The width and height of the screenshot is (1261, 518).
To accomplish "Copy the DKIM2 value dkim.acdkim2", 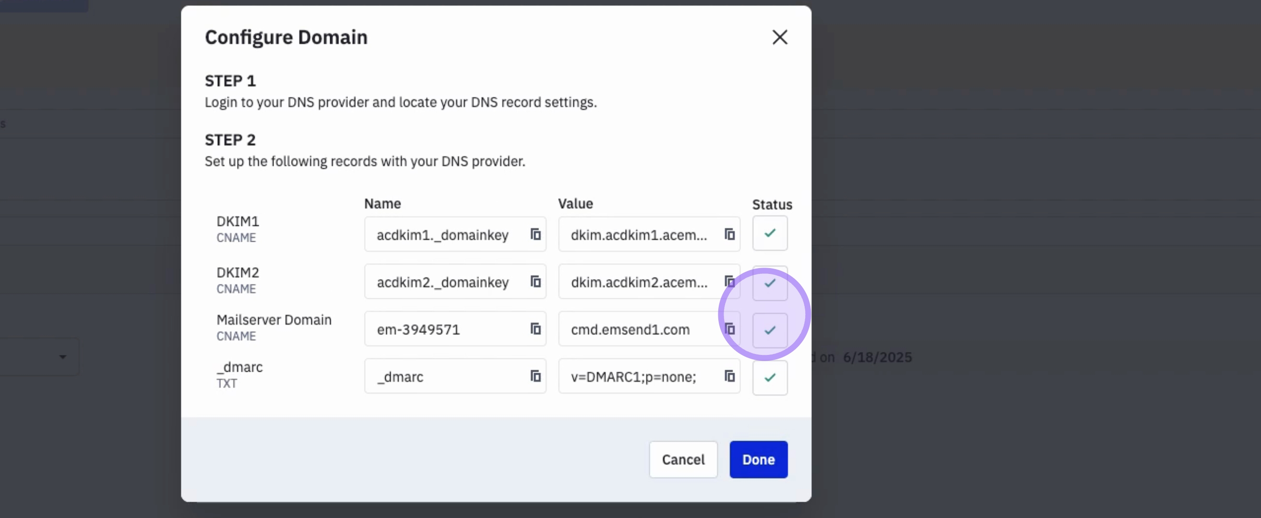I will pyautogui.click(x=729, y=282).
